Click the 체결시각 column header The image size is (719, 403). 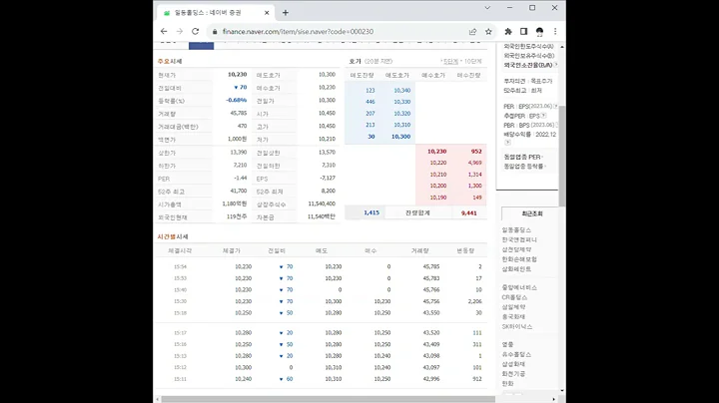pos(180,250)
